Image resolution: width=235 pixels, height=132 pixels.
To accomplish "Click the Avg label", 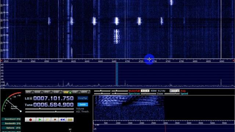I will coord(183,91).
